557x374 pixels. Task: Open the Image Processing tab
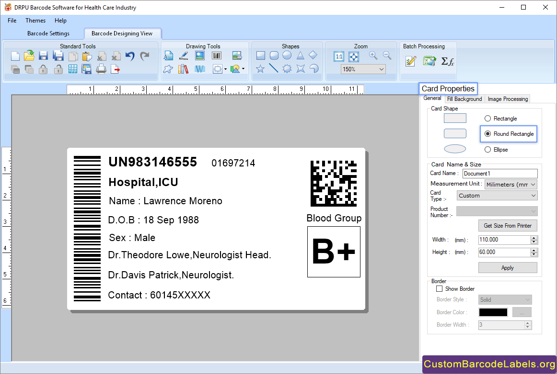[508, 99]
